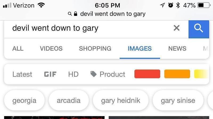213x119 pixels.
Task: Filter images by Latest
Action: pyautogui.click(x=22, y=74)
